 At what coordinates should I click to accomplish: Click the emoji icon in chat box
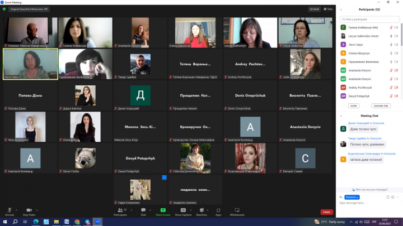point(393,197)
